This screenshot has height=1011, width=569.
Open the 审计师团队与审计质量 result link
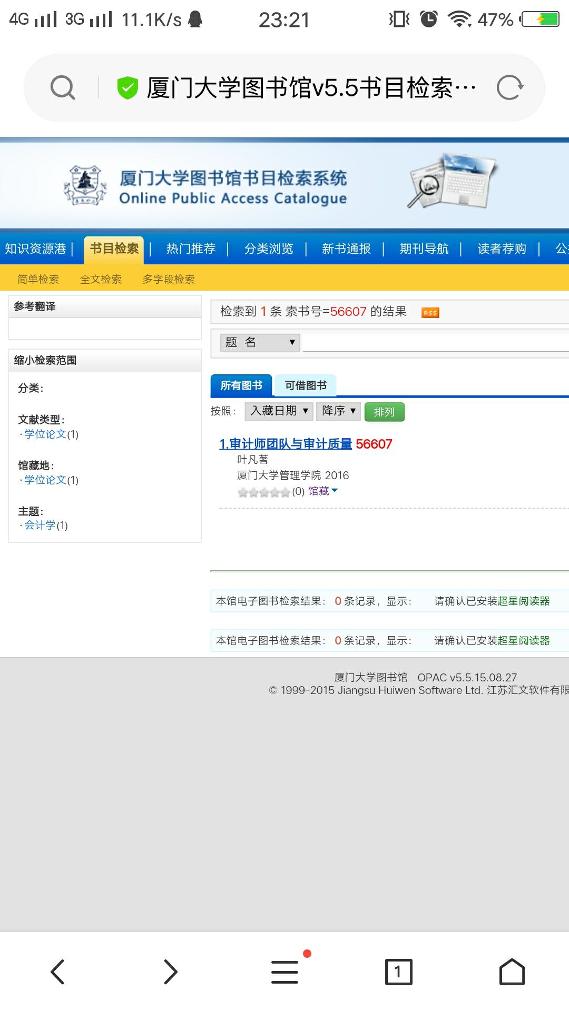point(286,444)
